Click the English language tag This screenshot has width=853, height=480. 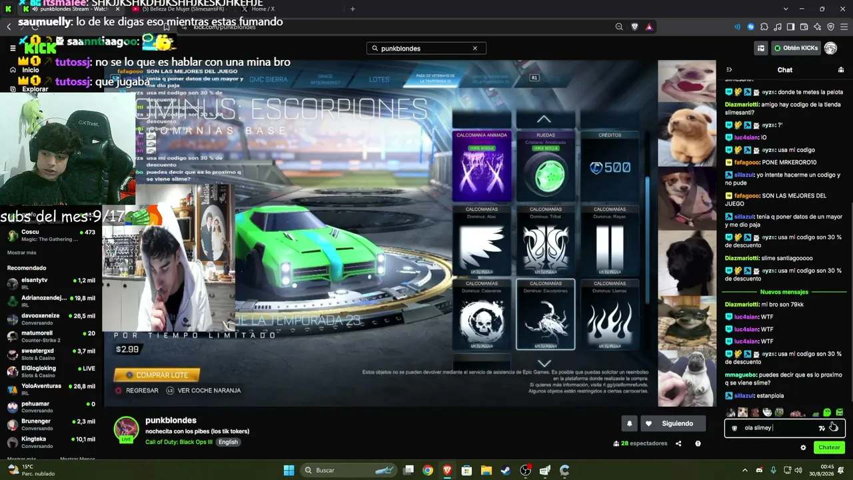pyautogui.click(x=228, y=442)
